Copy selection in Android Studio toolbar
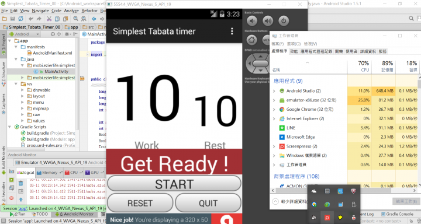Screen dimensions: 421x224 (x=57, y=19)
